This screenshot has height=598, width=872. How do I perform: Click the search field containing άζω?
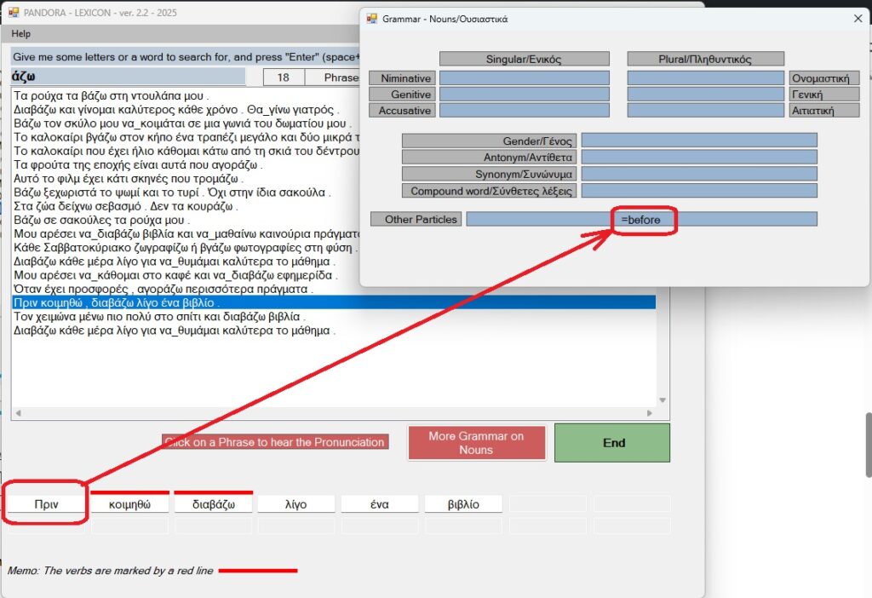point(128,78)
